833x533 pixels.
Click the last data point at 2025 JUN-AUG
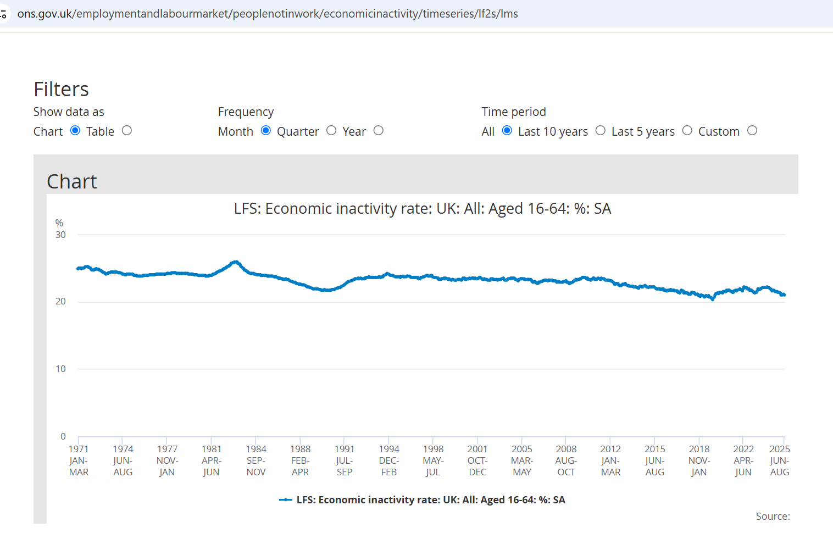click(784, 295)
